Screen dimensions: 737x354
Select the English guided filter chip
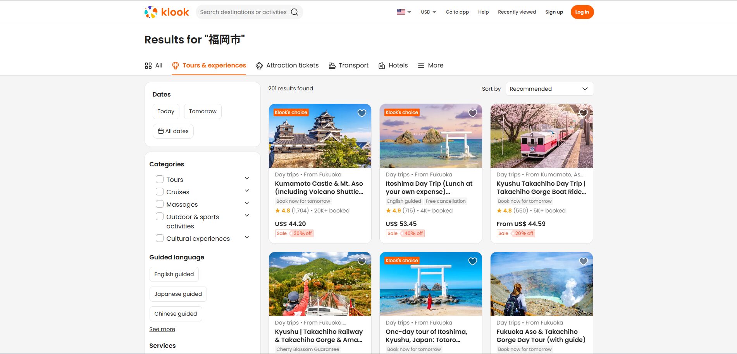click(x=174, y=274)
